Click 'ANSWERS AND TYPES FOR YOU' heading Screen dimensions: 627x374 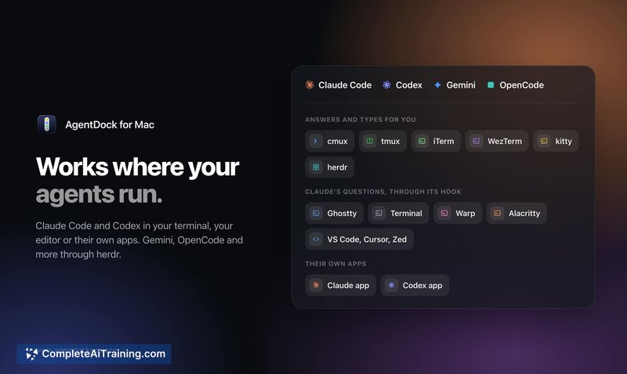click(x=361, y=120)
